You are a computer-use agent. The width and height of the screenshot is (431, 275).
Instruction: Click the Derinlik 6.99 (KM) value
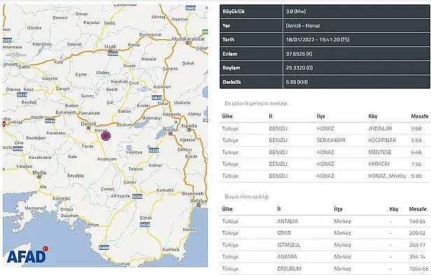297,82
